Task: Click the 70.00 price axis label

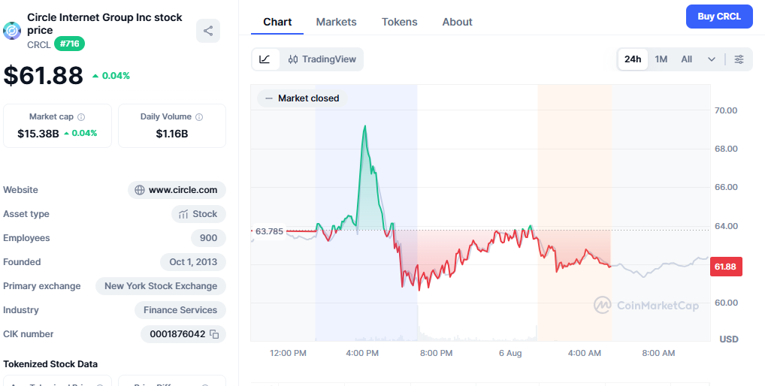Action: pyautogui.click(x=726, y=110)
